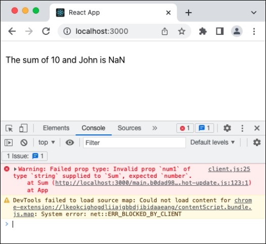
Task: Click the red error count badge
Action: pyautogui.click(x=185, y=128)
